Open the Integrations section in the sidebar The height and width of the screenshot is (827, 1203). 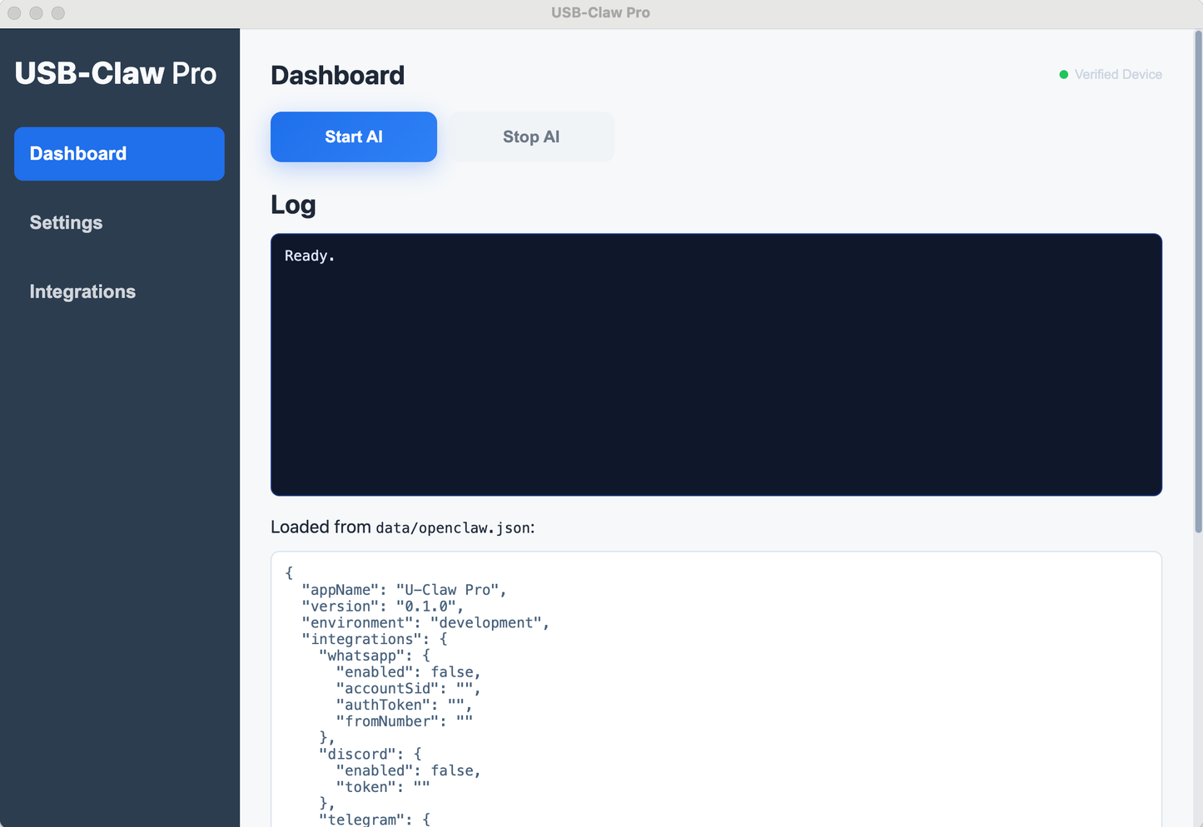coord(119,292)
